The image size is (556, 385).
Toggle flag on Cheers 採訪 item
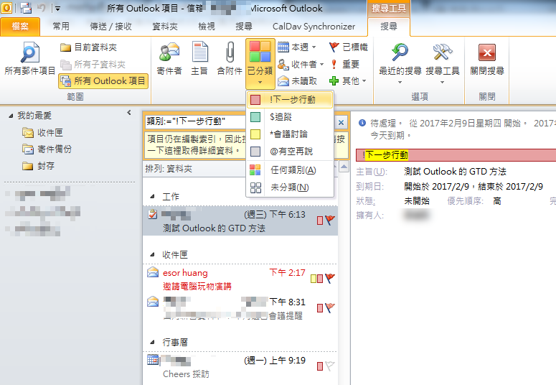tap(330, 366)
